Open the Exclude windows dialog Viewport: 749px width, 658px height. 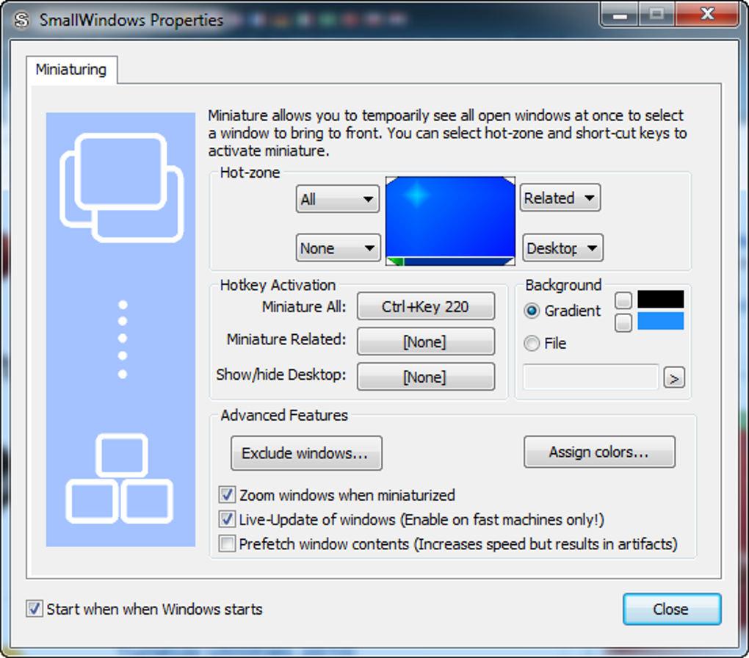pyautogui.click(x=306, y=453)
